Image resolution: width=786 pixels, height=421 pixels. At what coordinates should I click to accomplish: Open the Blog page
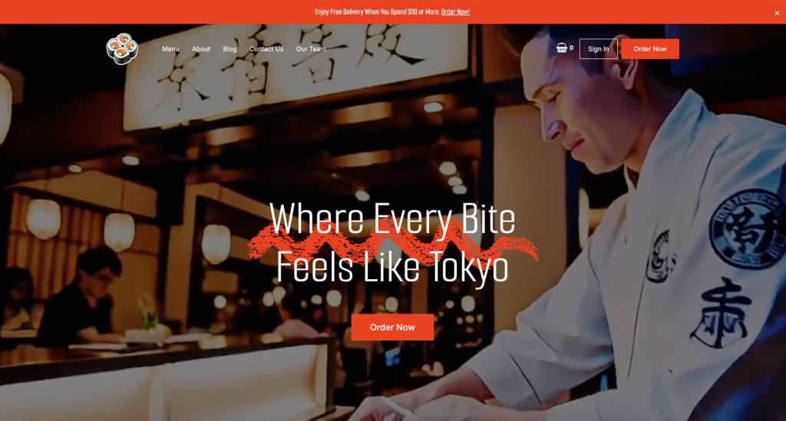click(x=230, y=49)
